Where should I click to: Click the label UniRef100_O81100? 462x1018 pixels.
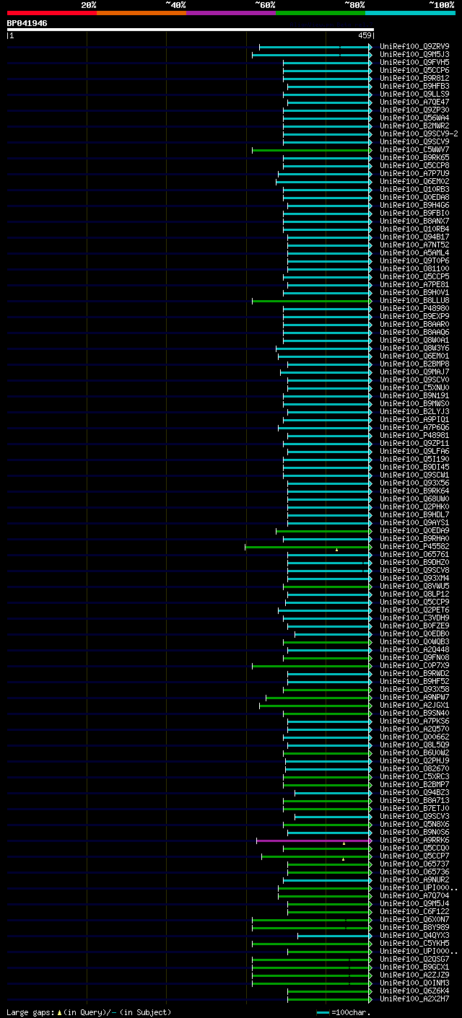pos(414,268)
